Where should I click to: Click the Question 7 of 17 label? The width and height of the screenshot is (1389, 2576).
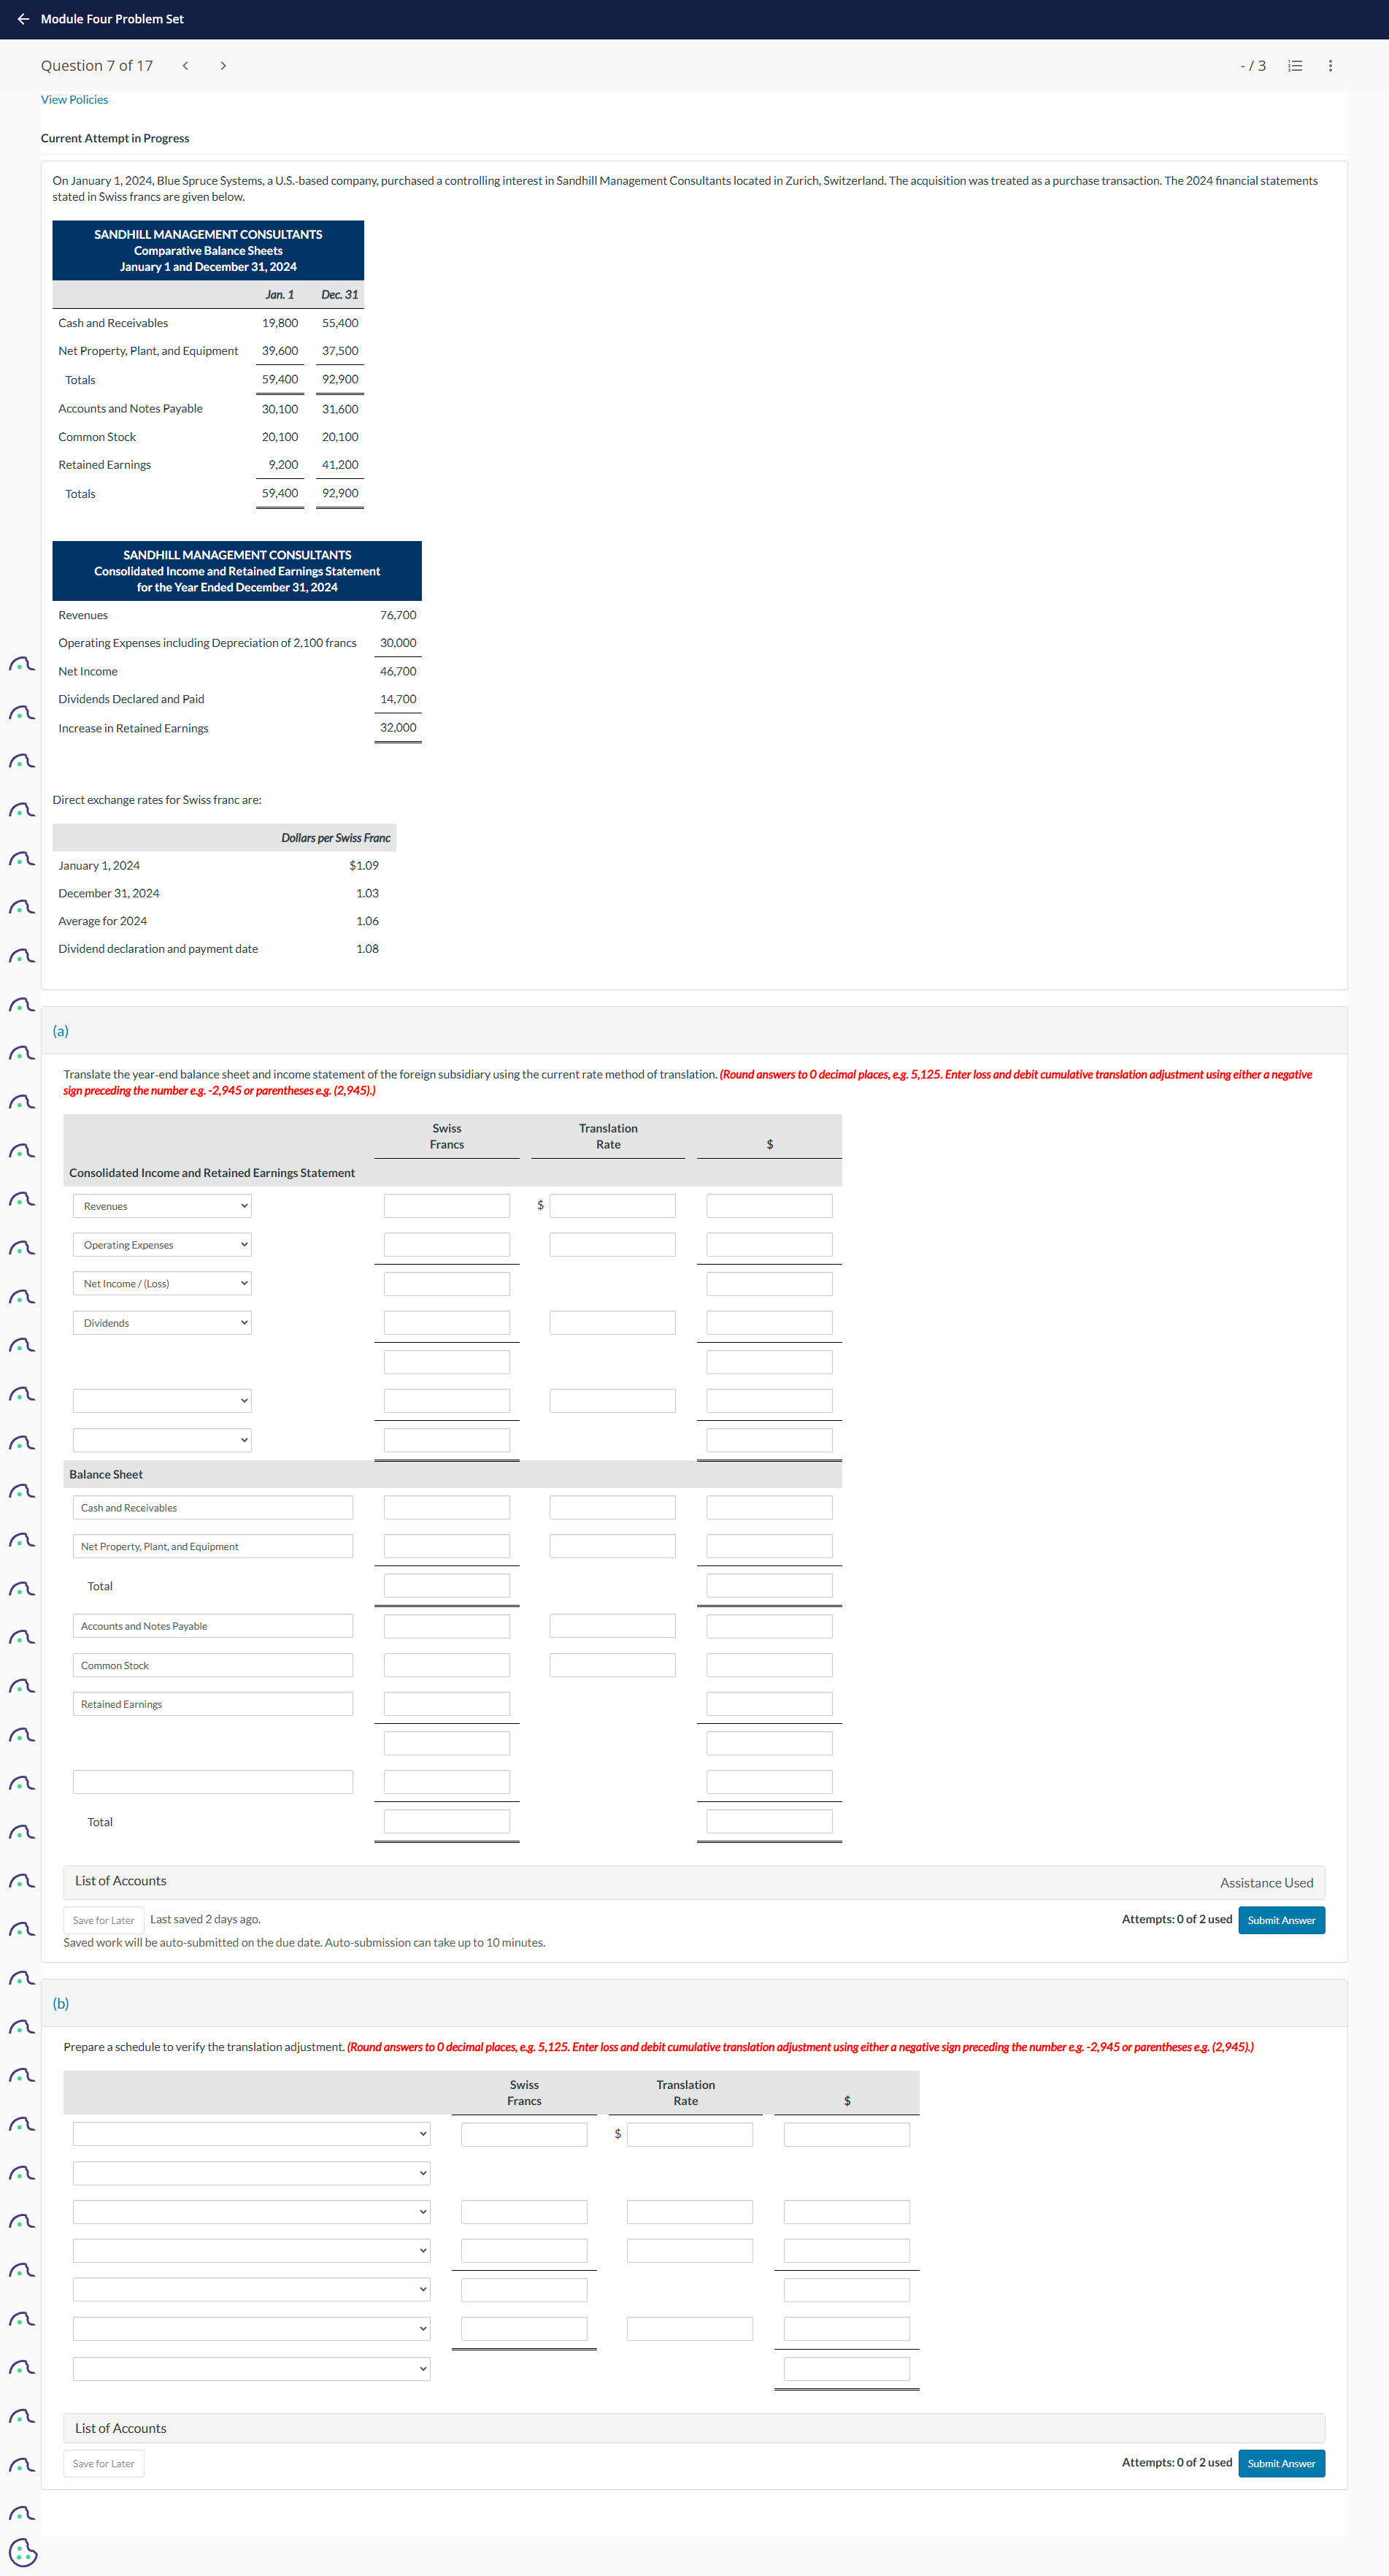pyautogui.click(x=97, y=66)
